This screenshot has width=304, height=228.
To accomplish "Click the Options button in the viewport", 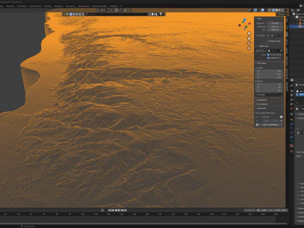I will 282,14.
